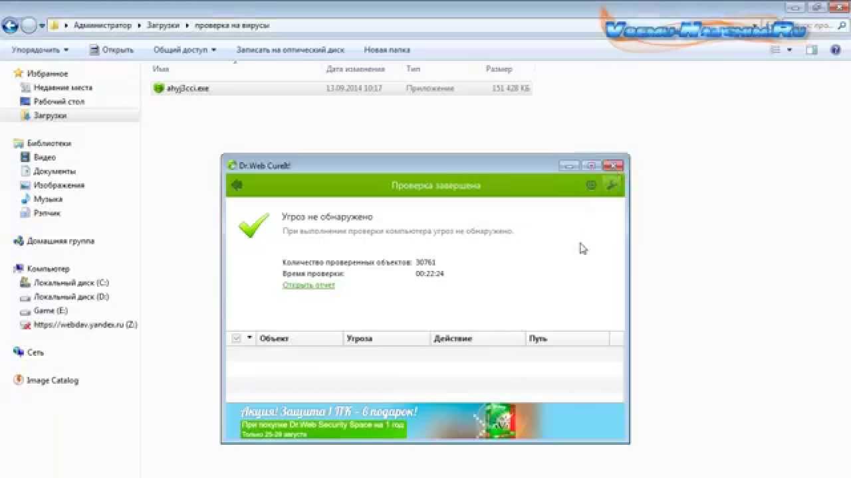The image size is (851, 478).
Task: Open recent locations dropdown near back arrows
Action: coord(43,26)
